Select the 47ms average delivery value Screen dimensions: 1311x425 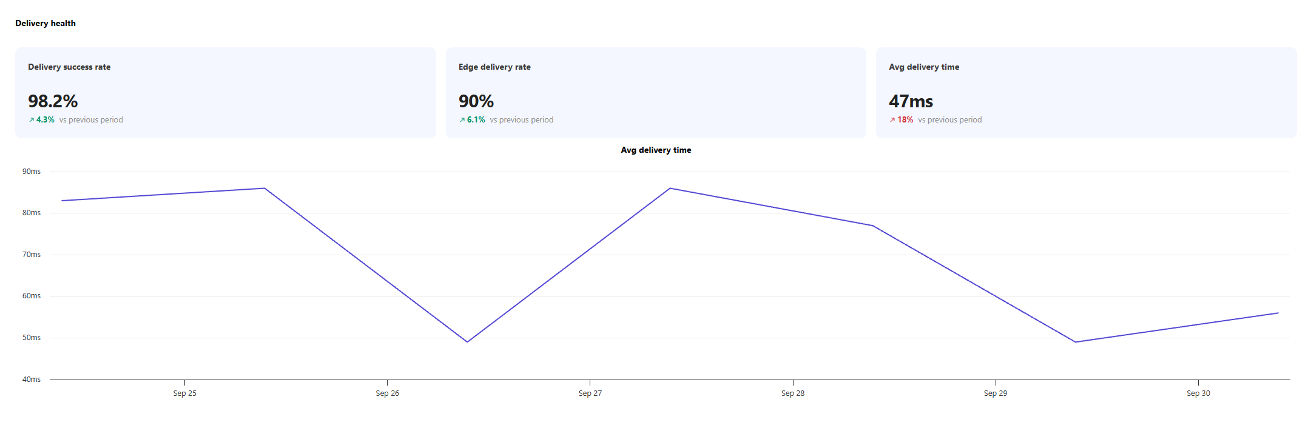tap(911, 101)
